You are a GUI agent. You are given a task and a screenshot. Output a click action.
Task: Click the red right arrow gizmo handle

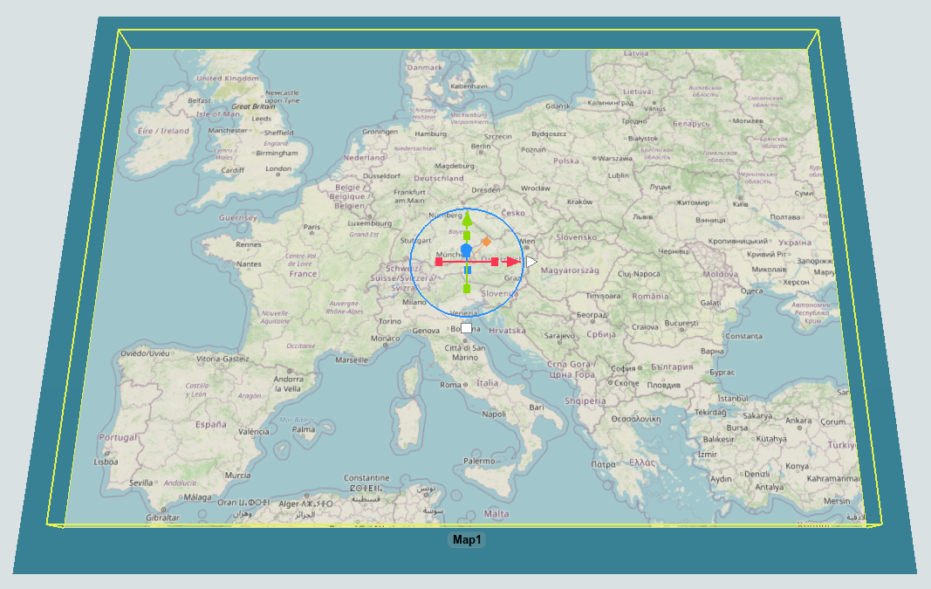point(514,262)
